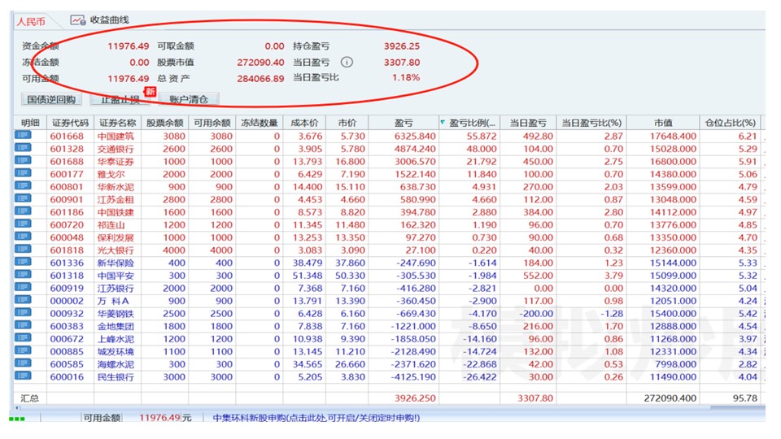Click the 当日盈亏比(%) column header
Image resolution: width=781 pixels, height=439 pixels.
coord(591,123)
